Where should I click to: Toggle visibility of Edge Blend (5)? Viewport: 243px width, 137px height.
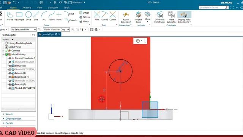coord(10,77)
